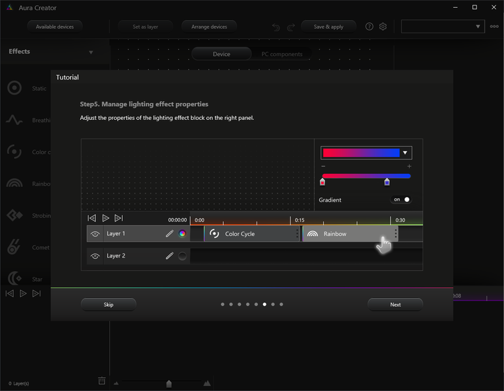
Task: Click tutorial timeline play button
Action: (105, 218)
